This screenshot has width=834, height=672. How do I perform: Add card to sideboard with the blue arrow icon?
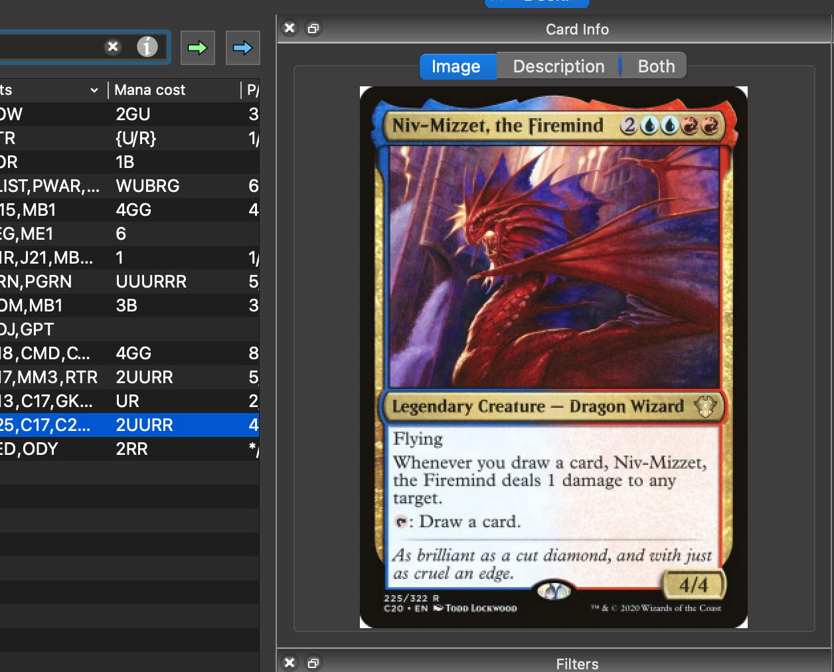tap(242, 47)
